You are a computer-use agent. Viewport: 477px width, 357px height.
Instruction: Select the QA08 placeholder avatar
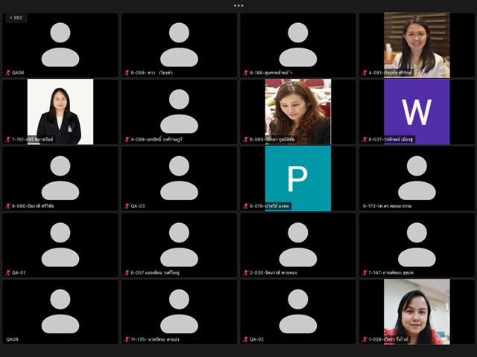(60, 312)
